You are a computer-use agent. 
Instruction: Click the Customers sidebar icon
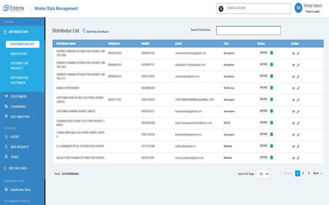[6, 96]
